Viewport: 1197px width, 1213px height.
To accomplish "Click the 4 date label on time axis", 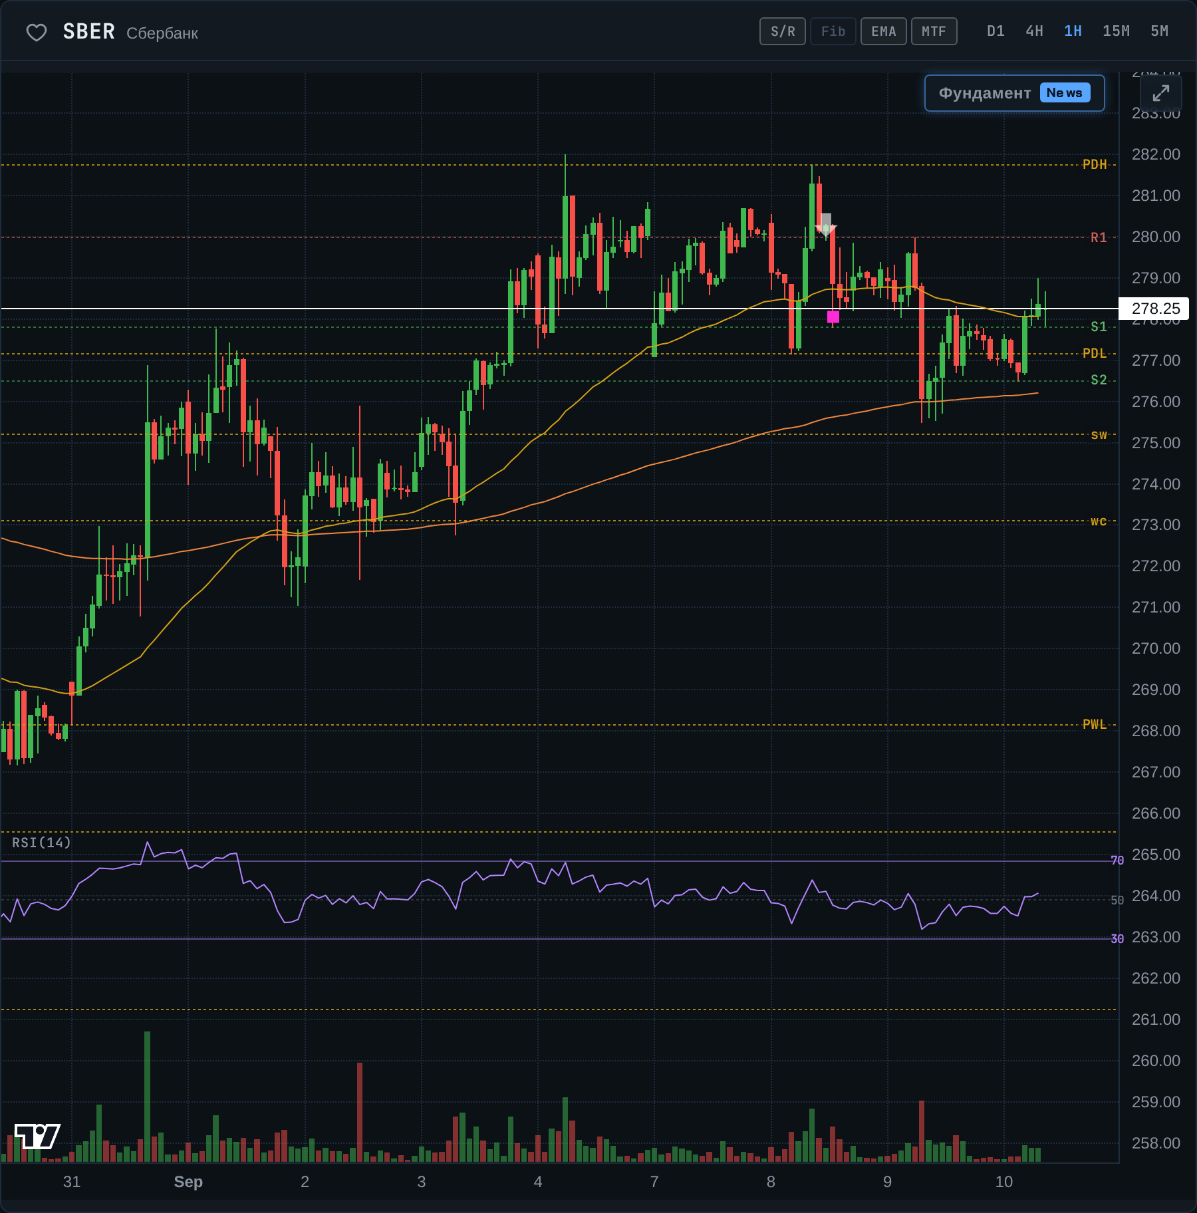I will 538,1182.
